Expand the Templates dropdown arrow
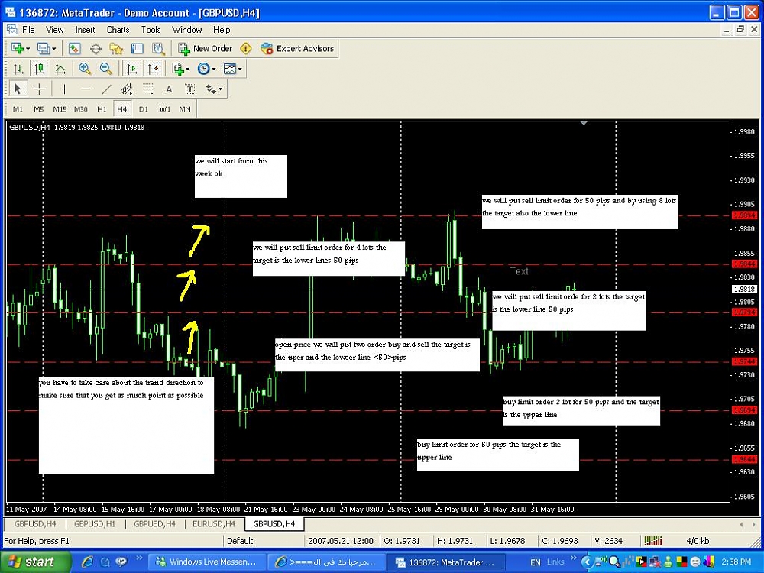 click(x=239, y=70)
